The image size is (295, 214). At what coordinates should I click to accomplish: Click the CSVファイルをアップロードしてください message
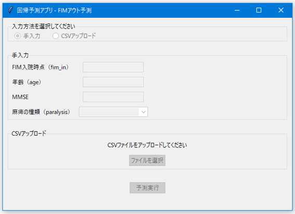(x=147, y=145)
